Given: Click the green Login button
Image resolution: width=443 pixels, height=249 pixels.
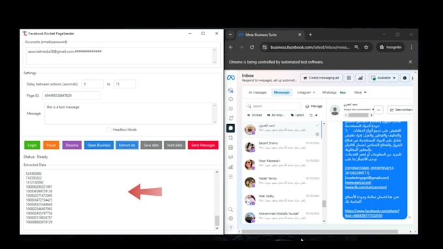Looking at the screenshot, I should [32, 145].
